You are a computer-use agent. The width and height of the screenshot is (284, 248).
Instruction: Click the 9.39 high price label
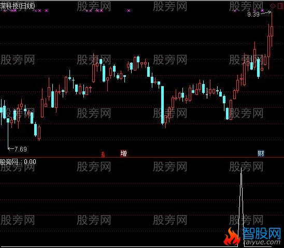coord(253,14)
